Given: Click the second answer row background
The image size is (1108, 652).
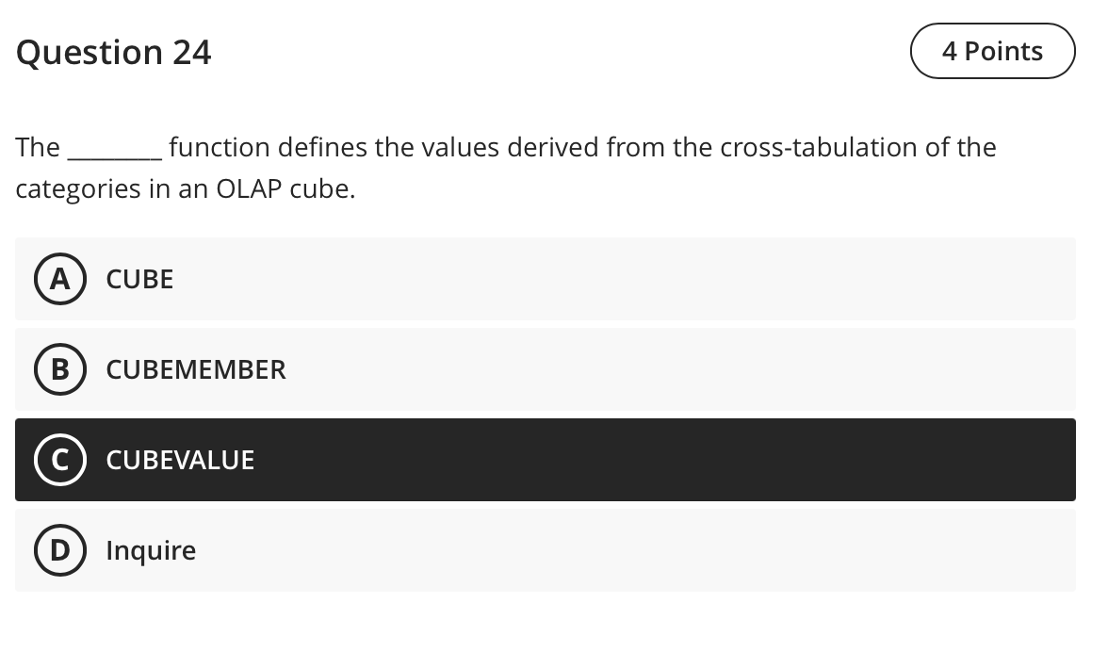Looking at the screenshot, I should 660,369.
